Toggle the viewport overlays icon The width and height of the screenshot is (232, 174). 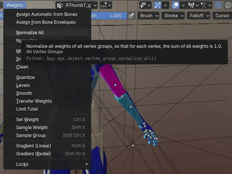pyautogui.click(x=176, y=5)
